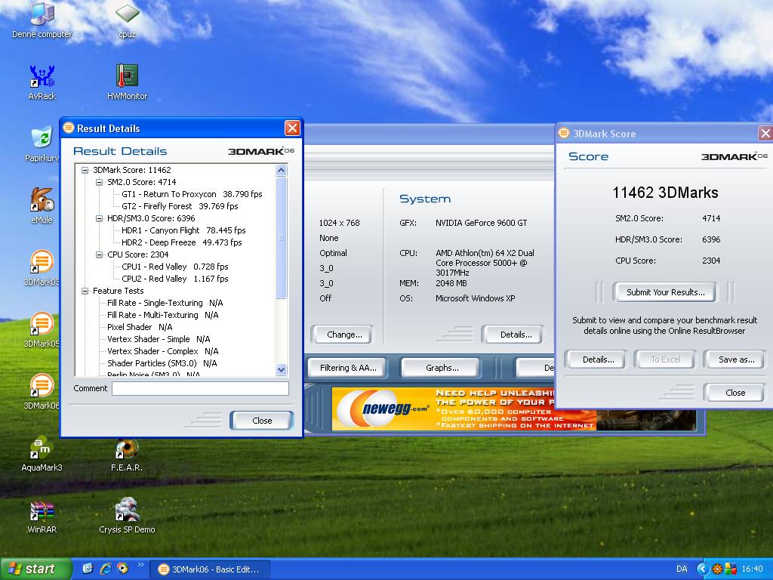773x580 pixels.
Task: Close Result Details with the red X
Action: tap(292, 128)
